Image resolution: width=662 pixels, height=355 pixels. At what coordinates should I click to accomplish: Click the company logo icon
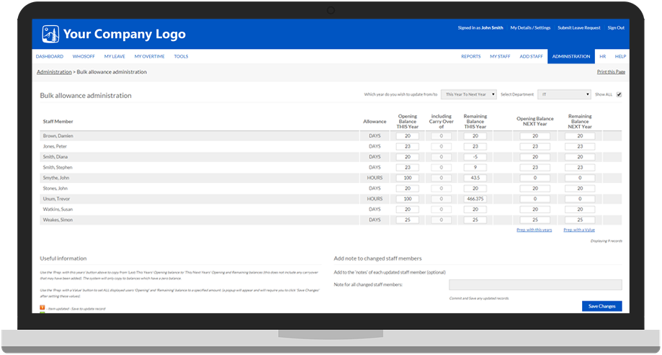(x=50, y=34)
